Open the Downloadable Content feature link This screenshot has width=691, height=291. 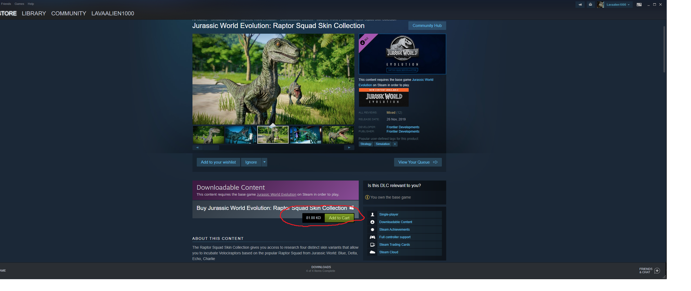click(x=396, y=222)
